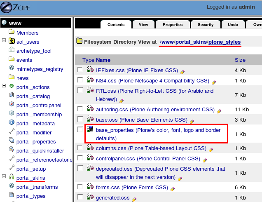The height and width of the screenshot is (202, 262).
Task: Click the pencil edit icon next to authoring.css
Action: 219,111
